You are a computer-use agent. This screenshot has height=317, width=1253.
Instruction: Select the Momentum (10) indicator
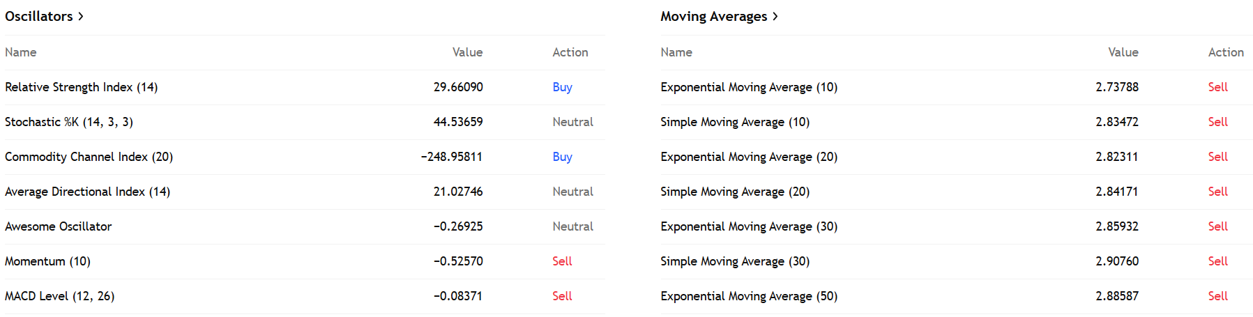(47, 261)
